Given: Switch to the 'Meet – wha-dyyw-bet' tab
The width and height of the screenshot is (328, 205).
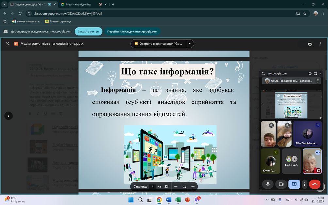Looking at the screenshot, I should (77, 4).
